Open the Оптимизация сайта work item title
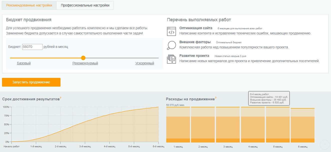The width and height of the screenshot is (331, 152). [x=196, y=28]
